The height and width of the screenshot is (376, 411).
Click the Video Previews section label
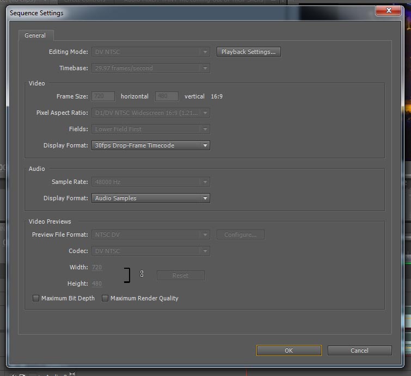(x=50, y=221)
